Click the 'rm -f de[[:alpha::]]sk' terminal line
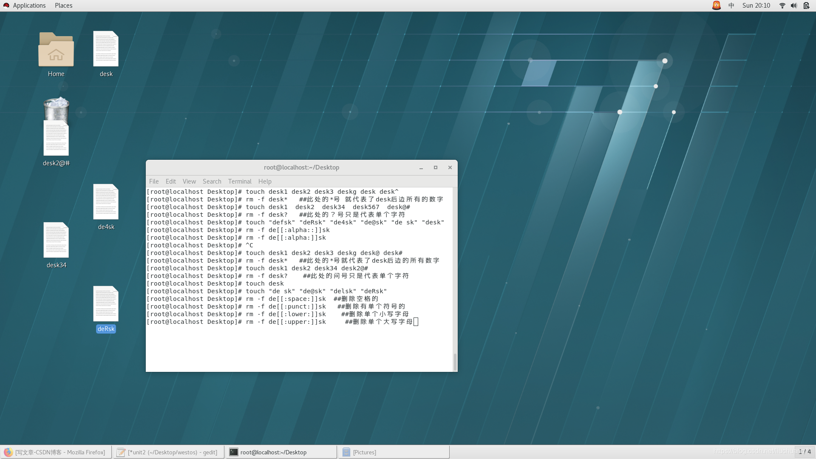This screenshot has width=816, height=459. (238, 230)
